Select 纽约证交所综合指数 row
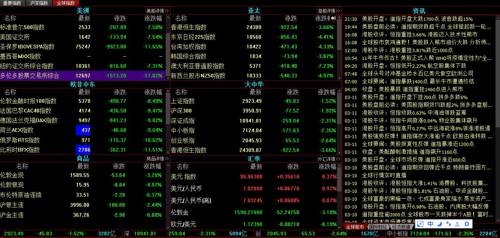 [83, 66]
